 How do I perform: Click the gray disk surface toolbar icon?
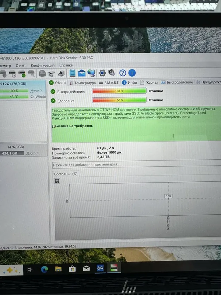[x=42, y=73]
